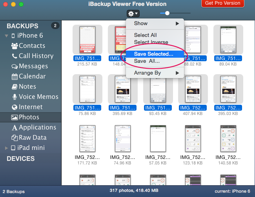The image size is (255, 197).
Task: Select the photo thumbnail sized 123.18 KB
Action: click(x=193, y=139)
